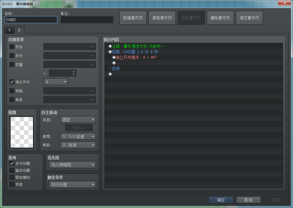
Task: Open the 独立开关 dropdown showing A
Action: 56,82
